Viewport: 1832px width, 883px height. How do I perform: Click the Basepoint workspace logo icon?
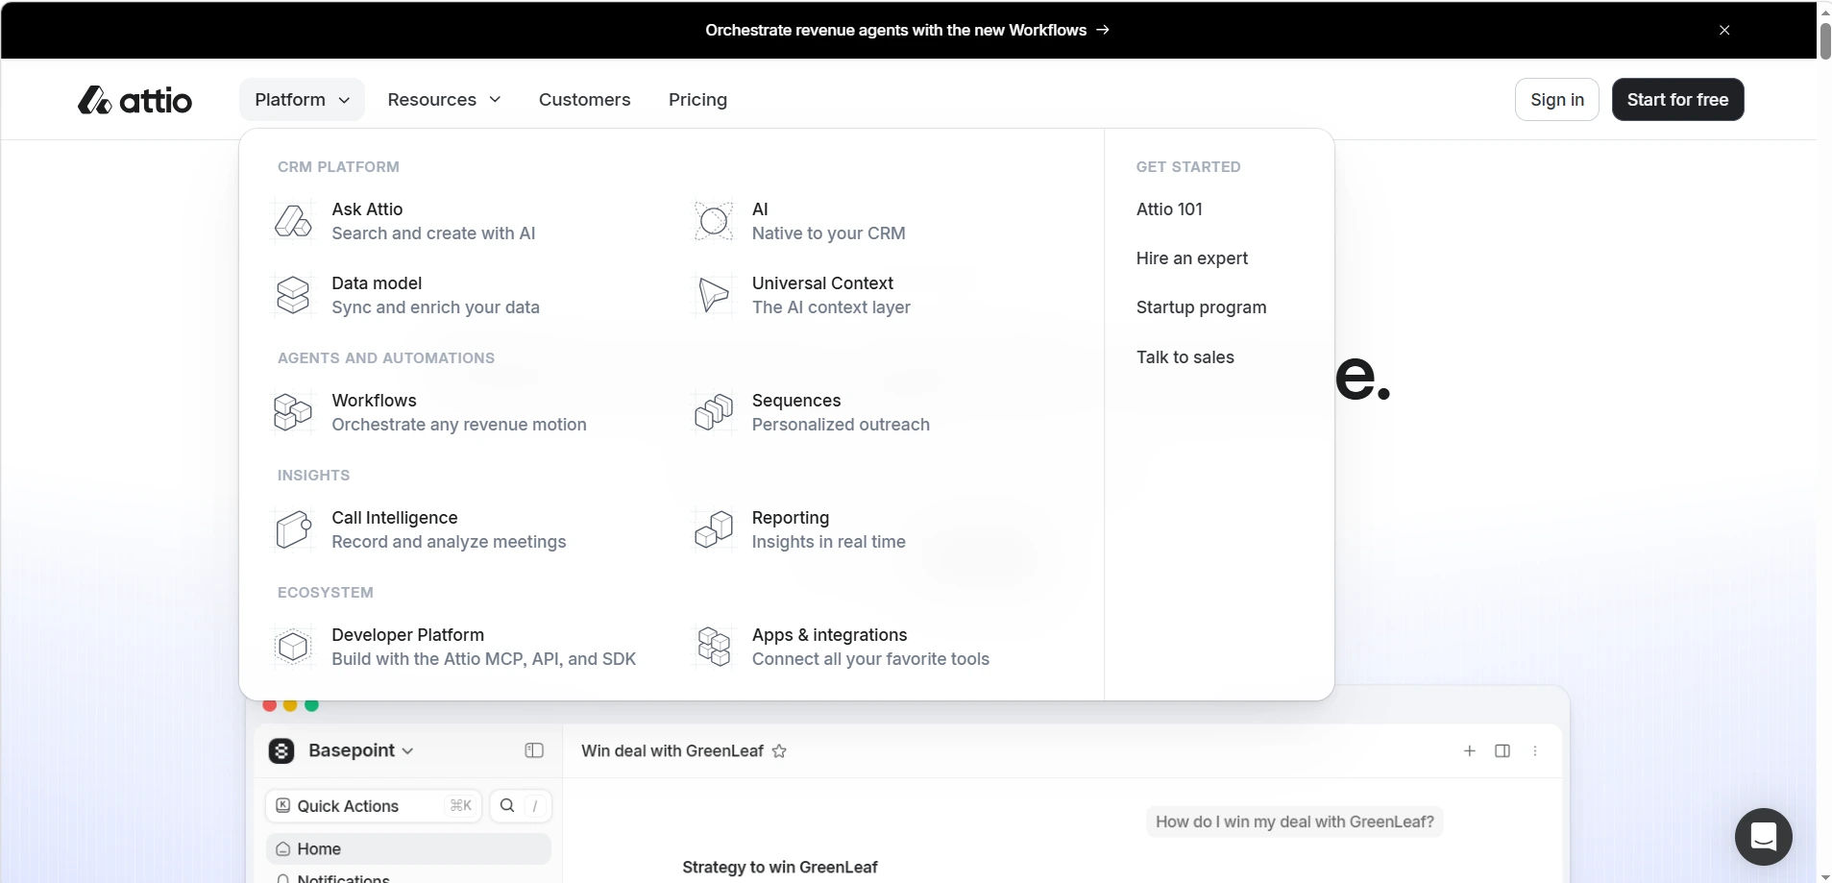click(281, 750)
